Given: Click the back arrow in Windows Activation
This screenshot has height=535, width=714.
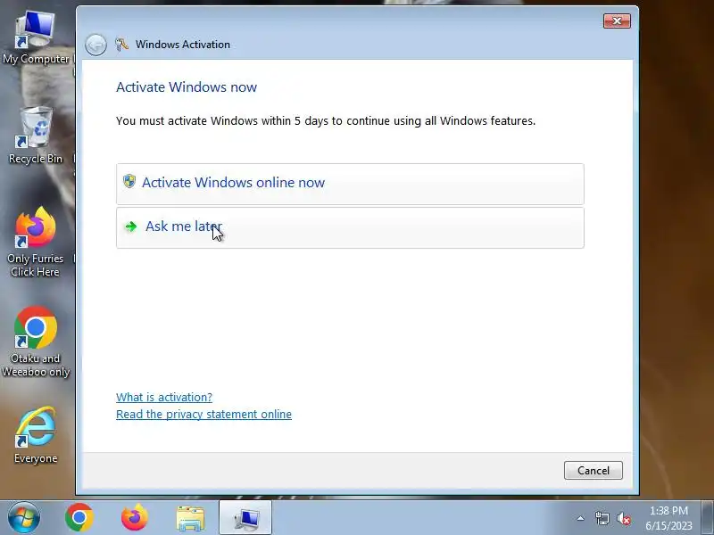Looking at the screenshot, I should tap(95, 45).
